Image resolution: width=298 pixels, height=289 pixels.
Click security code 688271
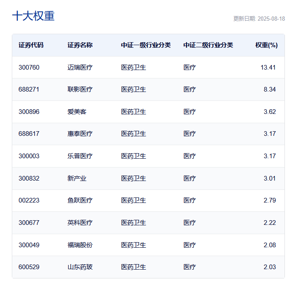click(x=29, y=89)
